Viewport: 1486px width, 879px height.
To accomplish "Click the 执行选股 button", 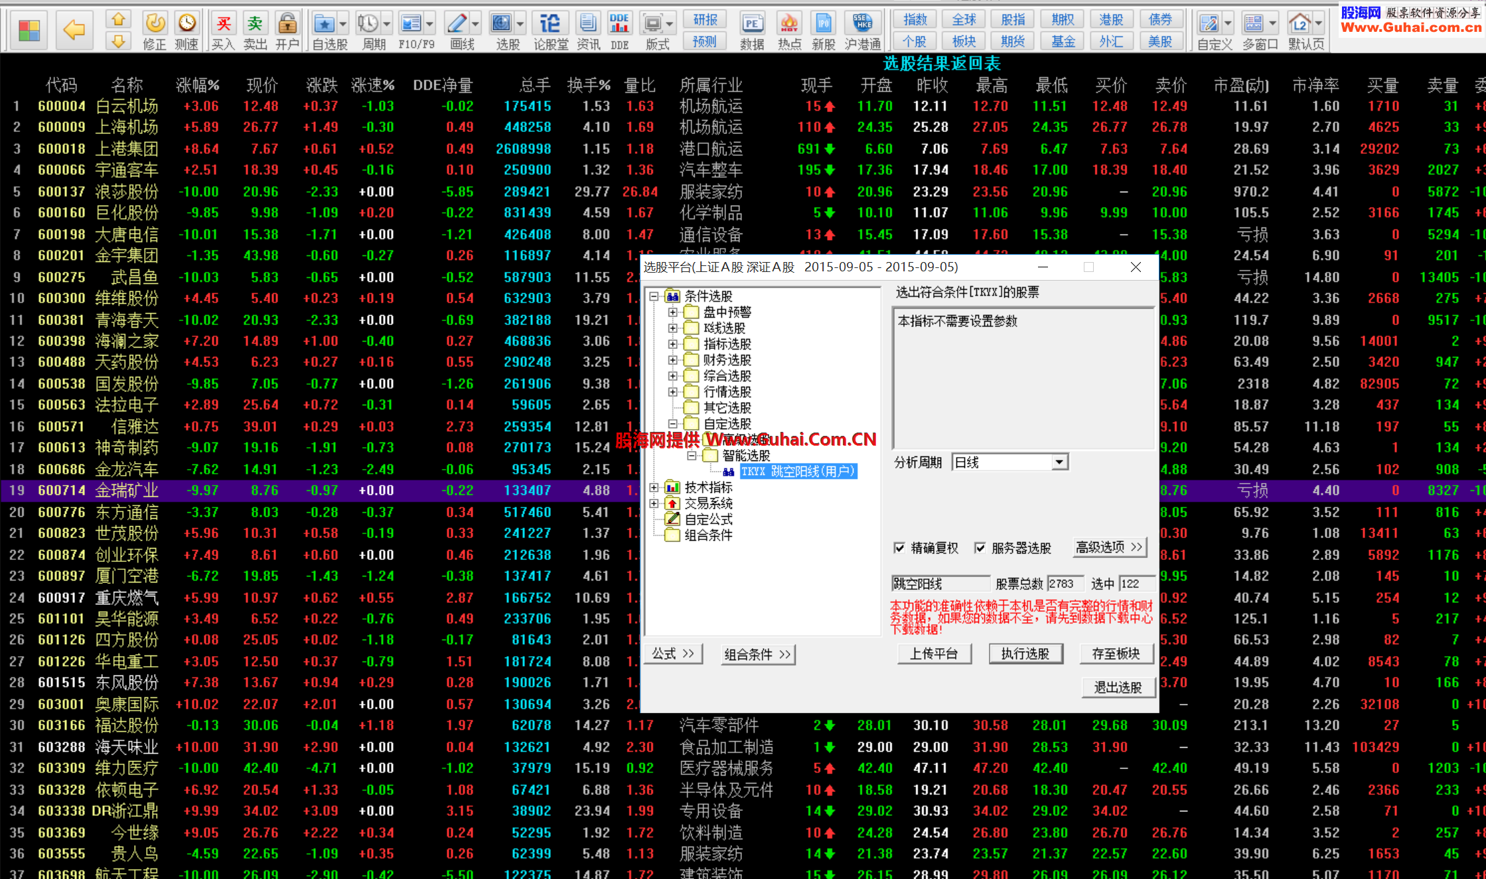I will (x=1025, y=654).
